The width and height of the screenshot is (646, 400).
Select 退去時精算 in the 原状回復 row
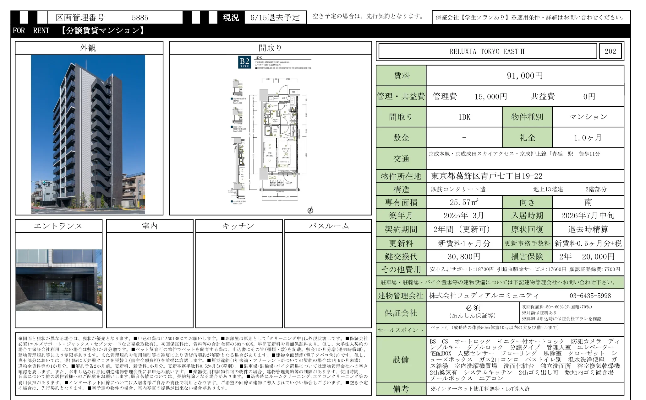[588, 229]
